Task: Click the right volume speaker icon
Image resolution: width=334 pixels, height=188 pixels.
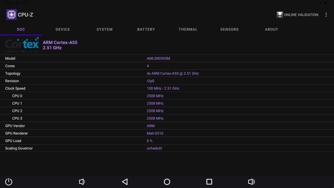Action: pyautogui.click(x=251, y=182)
